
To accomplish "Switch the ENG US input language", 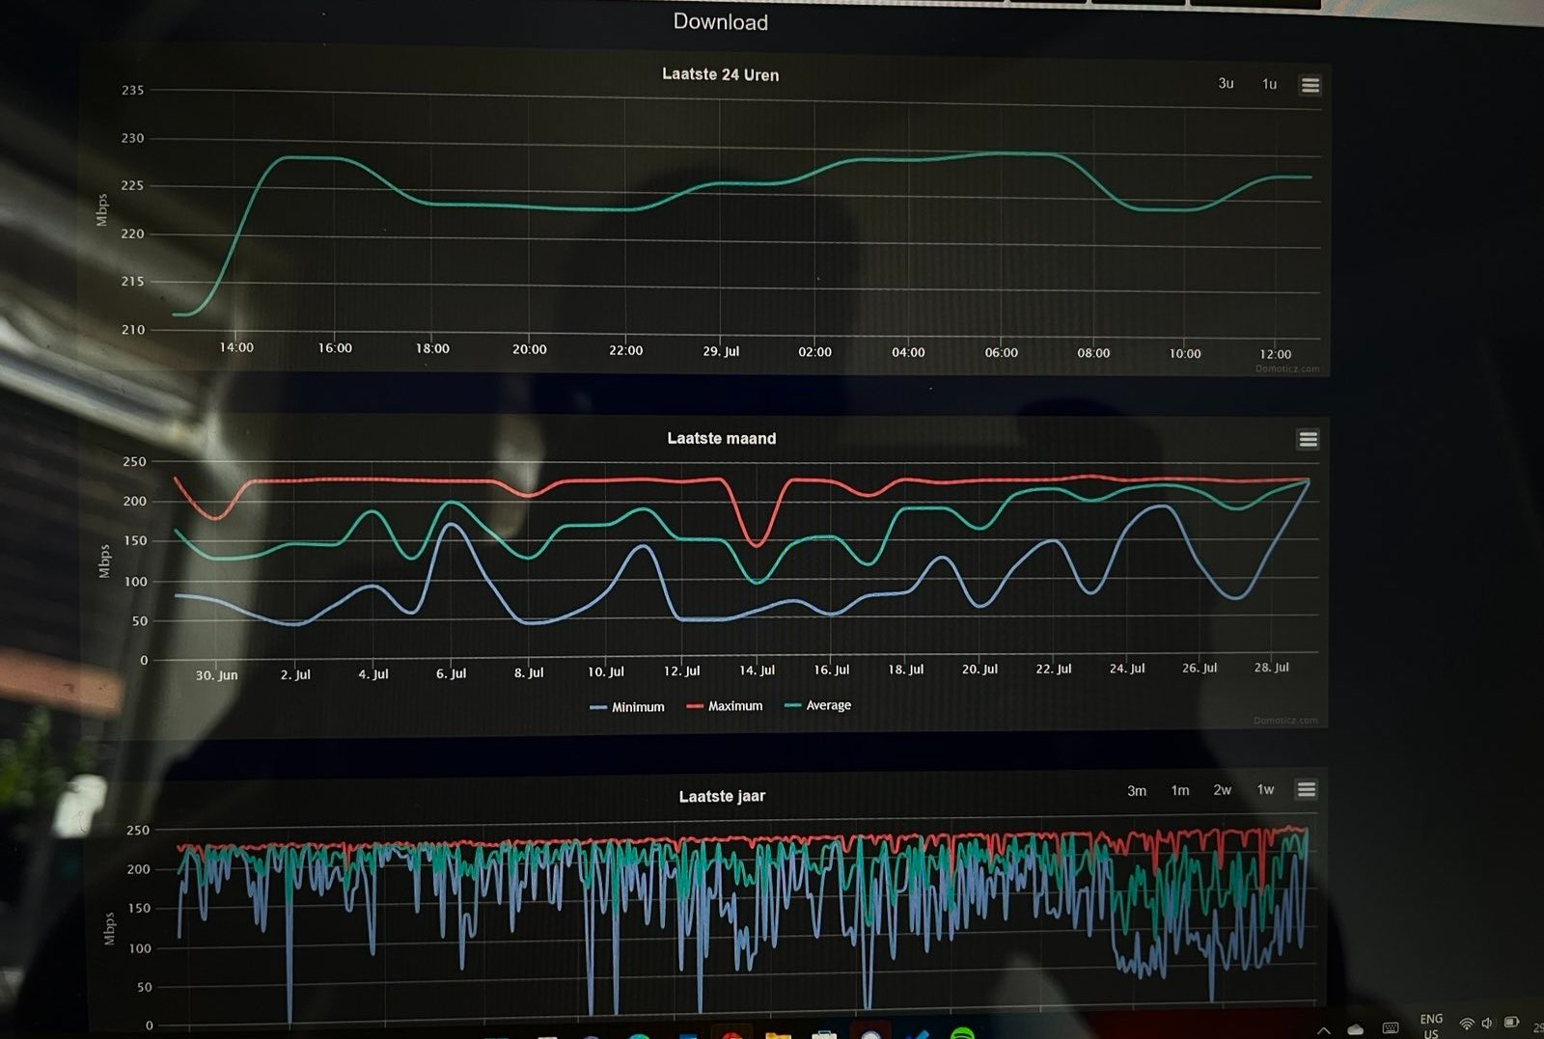I will click(x=1431, y=1025).
